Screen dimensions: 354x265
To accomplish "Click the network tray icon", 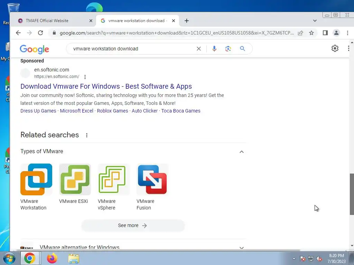I will click(x=311, y=259).
